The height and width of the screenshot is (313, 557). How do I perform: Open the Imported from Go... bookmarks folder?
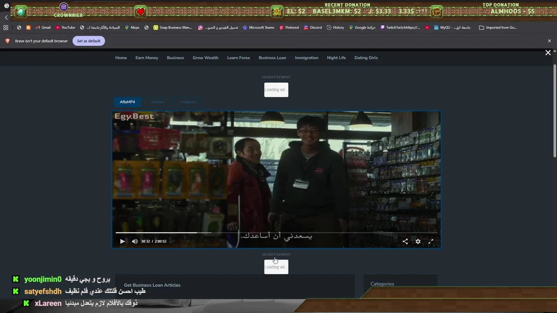click(x=498, y=27)
